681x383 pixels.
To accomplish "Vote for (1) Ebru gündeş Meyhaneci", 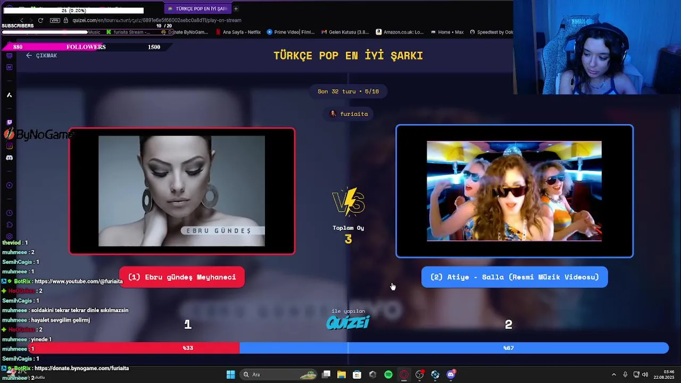I will 182,277.
